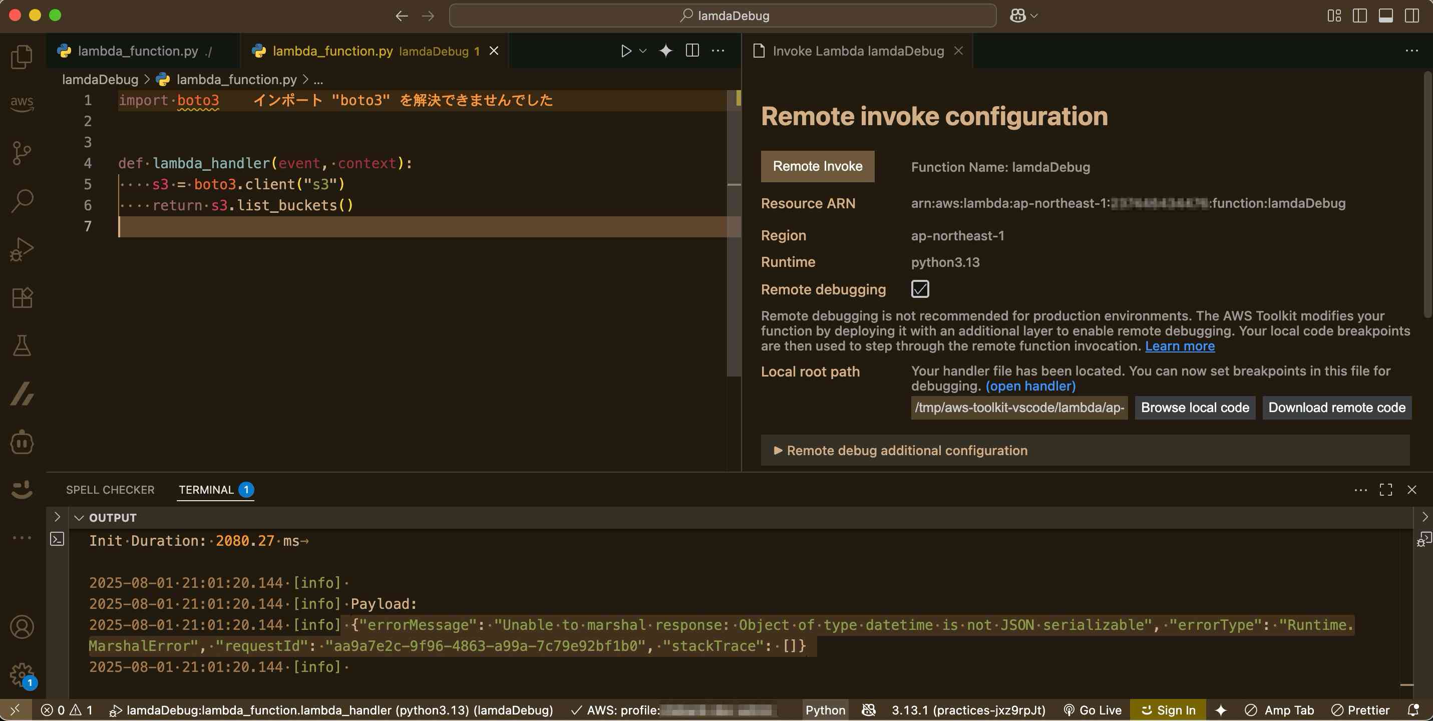1433x721 pixels.
Task: Click the local root path input field
Action: coord(1018,408)
